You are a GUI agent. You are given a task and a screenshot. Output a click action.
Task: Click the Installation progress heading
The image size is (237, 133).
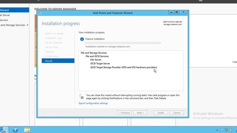pyautogui.click(x=61, y=24)
